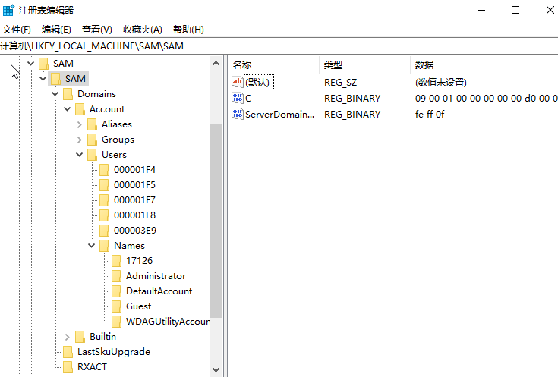The width and height of the screenshot is (558, 377).
Task: Click the Groups folder icon
Action: click(92, 140)
